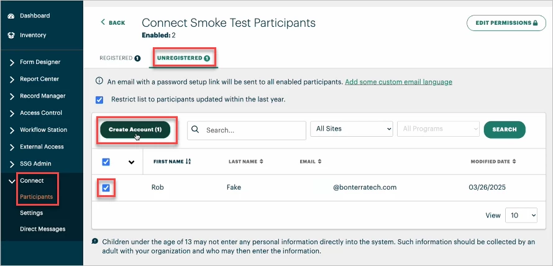Open Direct Messages under Connect

(x=43, y=229)
